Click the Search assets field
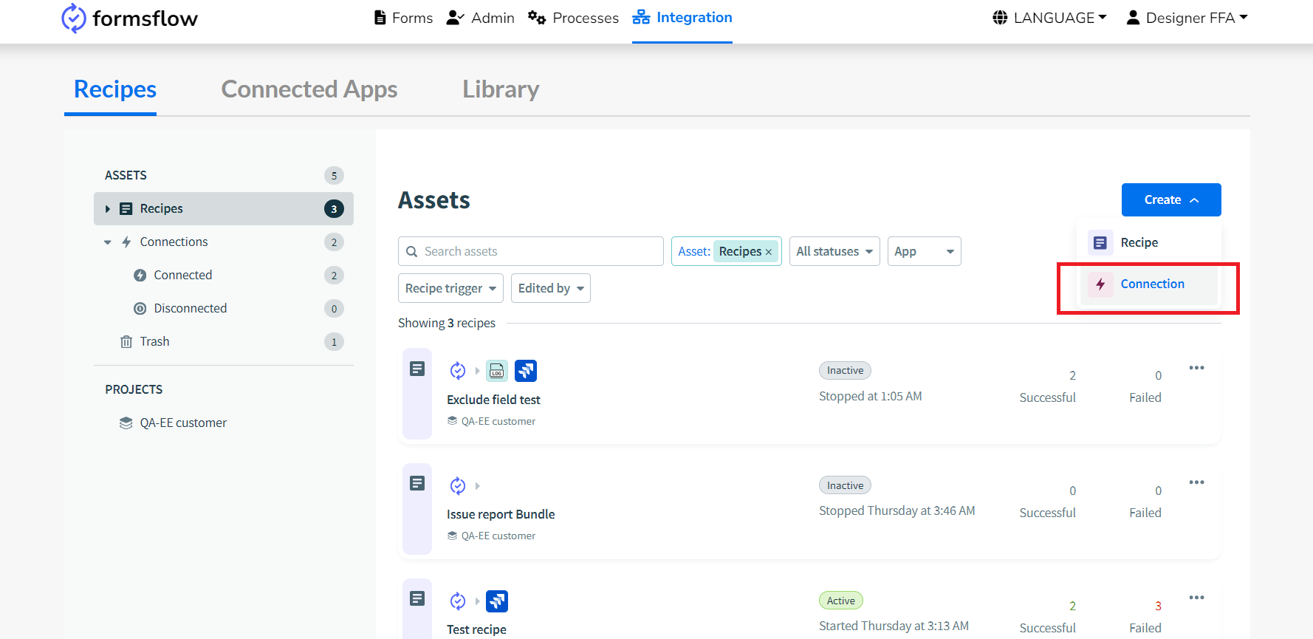Screen dimensions: 1313x639 [x=531, y=251]
